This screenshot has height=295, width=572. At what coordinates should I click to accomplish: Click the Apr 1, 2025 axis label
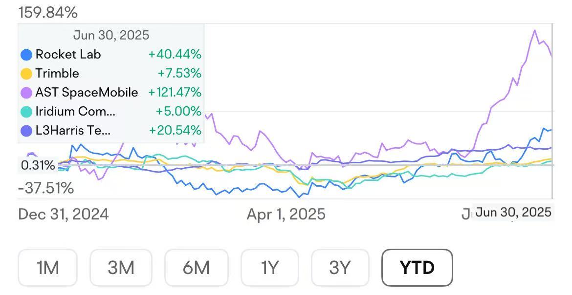pyautogui.click(x=286, y=214)
